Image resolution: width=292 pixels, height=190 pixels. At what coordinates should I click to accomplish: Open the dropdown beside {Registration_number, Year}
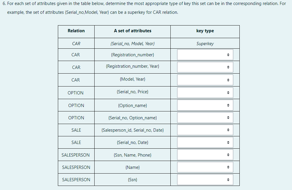(205, 67)
